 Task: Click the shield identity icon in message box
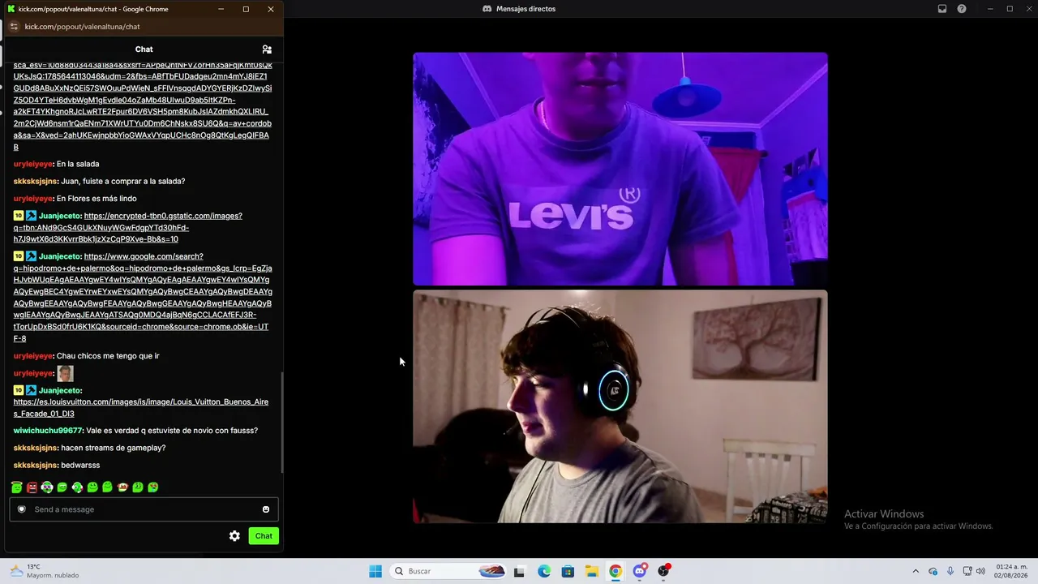(22, 509)
